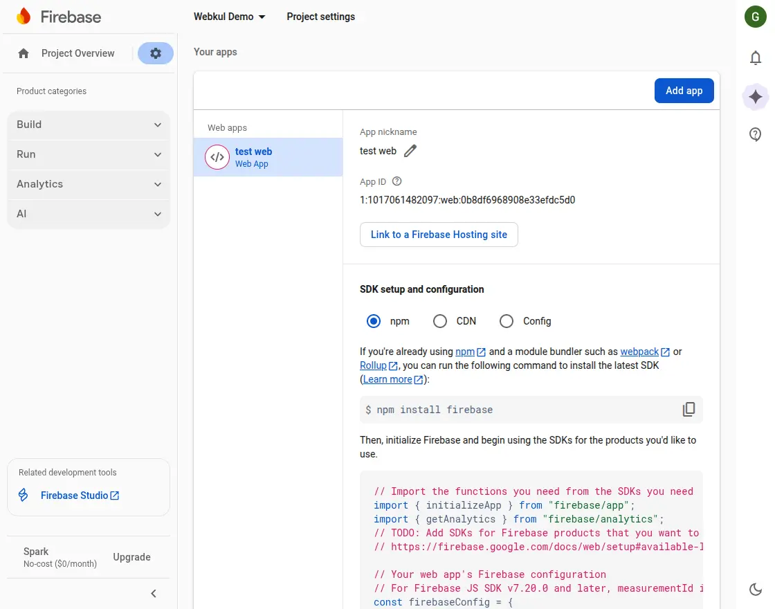The image size is (775, 609).
Task: Click the project settings gear icon
Action: point(156,53)
